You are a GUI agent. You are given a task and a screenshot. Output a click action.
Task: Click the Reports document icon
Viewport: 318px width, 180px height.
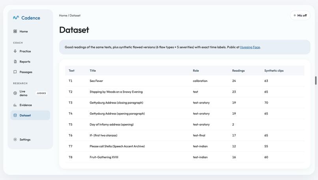[15, 61]
